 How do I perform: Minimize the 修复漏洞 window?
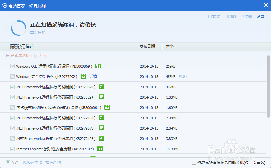coord(259,5)
